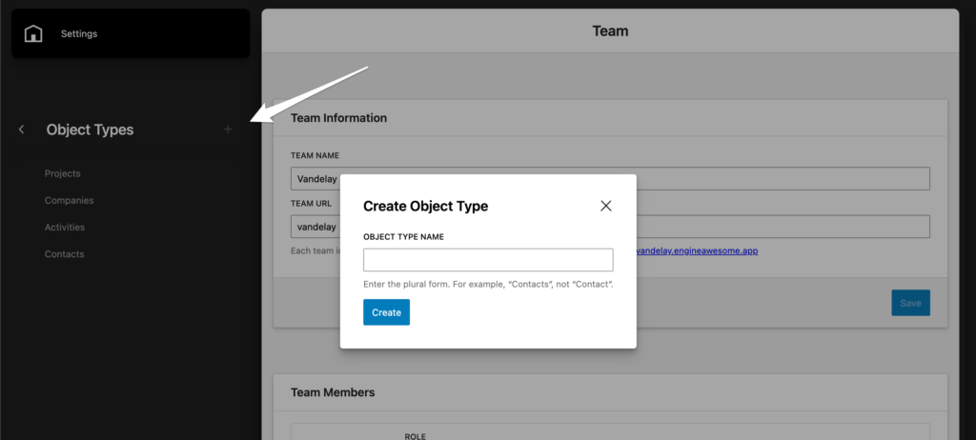Select Activities object type
The image size is (976, 440).
65,228
